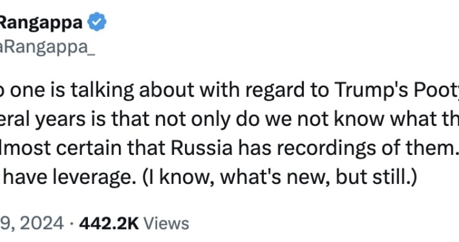Open the Rangappa display name profile
This screenshot has height=242, width=459.
[41, 23]
